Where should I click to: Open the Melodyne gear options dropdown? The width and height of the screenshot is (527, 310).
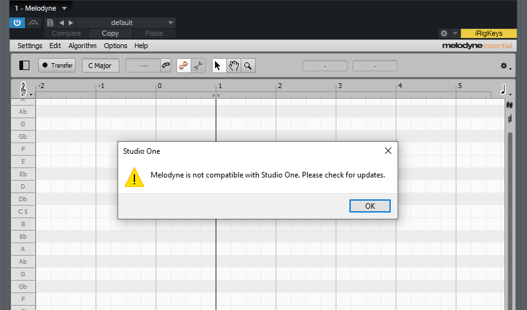pos(506,66)
